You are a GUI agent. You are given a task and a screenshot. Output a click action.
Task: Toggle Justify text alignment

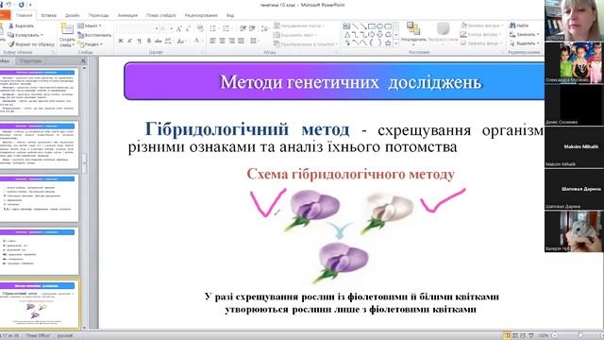pyautogui.click(x=241, y=41)
